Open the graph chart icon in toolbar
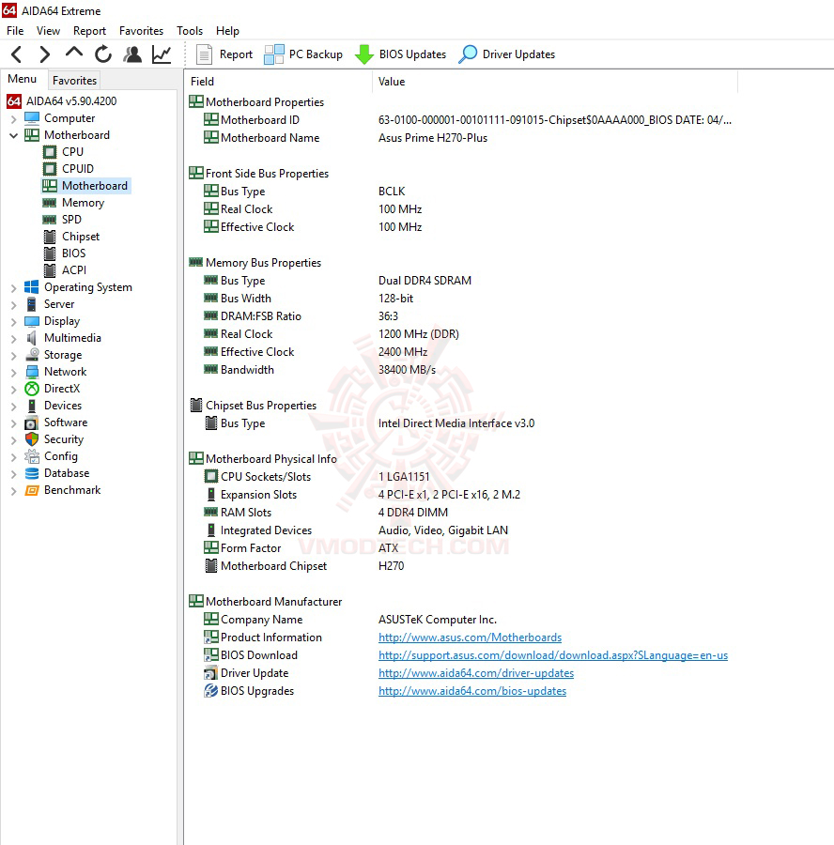Image resolution: width=834 pixels, height=845 pixels. click(162, 54)
